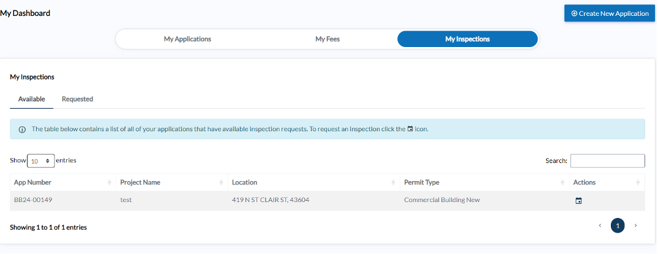Select application row BB24-00149
Screen dimensions: 658x254
pyautogui.click(x=33, y=200)
